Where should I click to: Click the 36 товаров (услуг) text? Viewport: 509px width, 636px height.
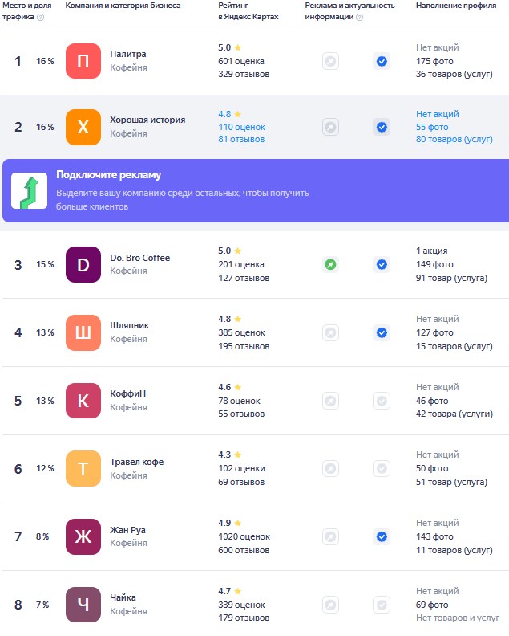[454, 74]
